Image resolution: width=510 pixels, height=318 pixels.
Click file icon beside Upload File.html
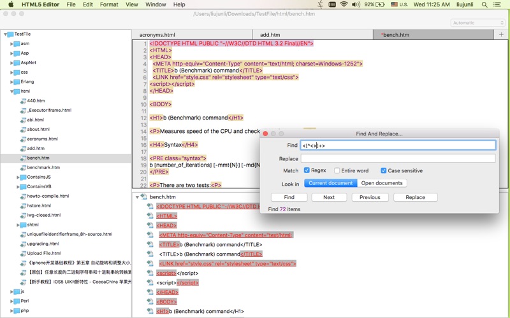tap(23, 253)
